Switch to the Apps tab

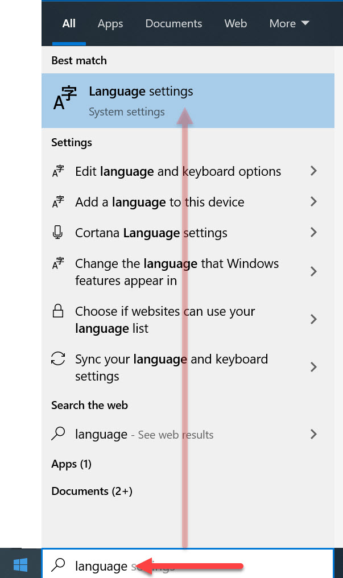110,23
